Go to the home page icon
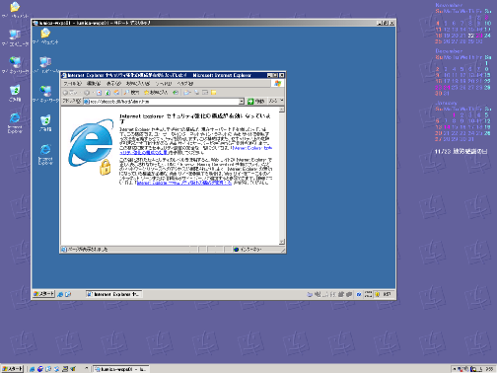 [116, 93]
